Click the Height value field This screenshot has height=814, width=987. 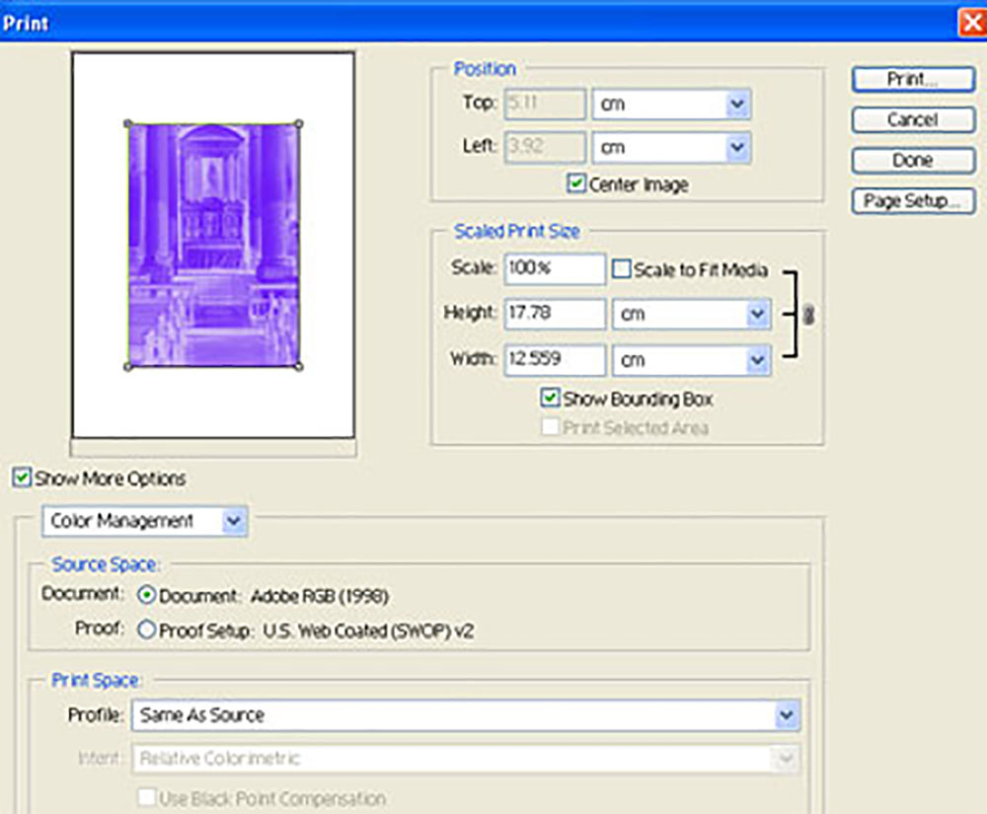[x=555, y=314]
